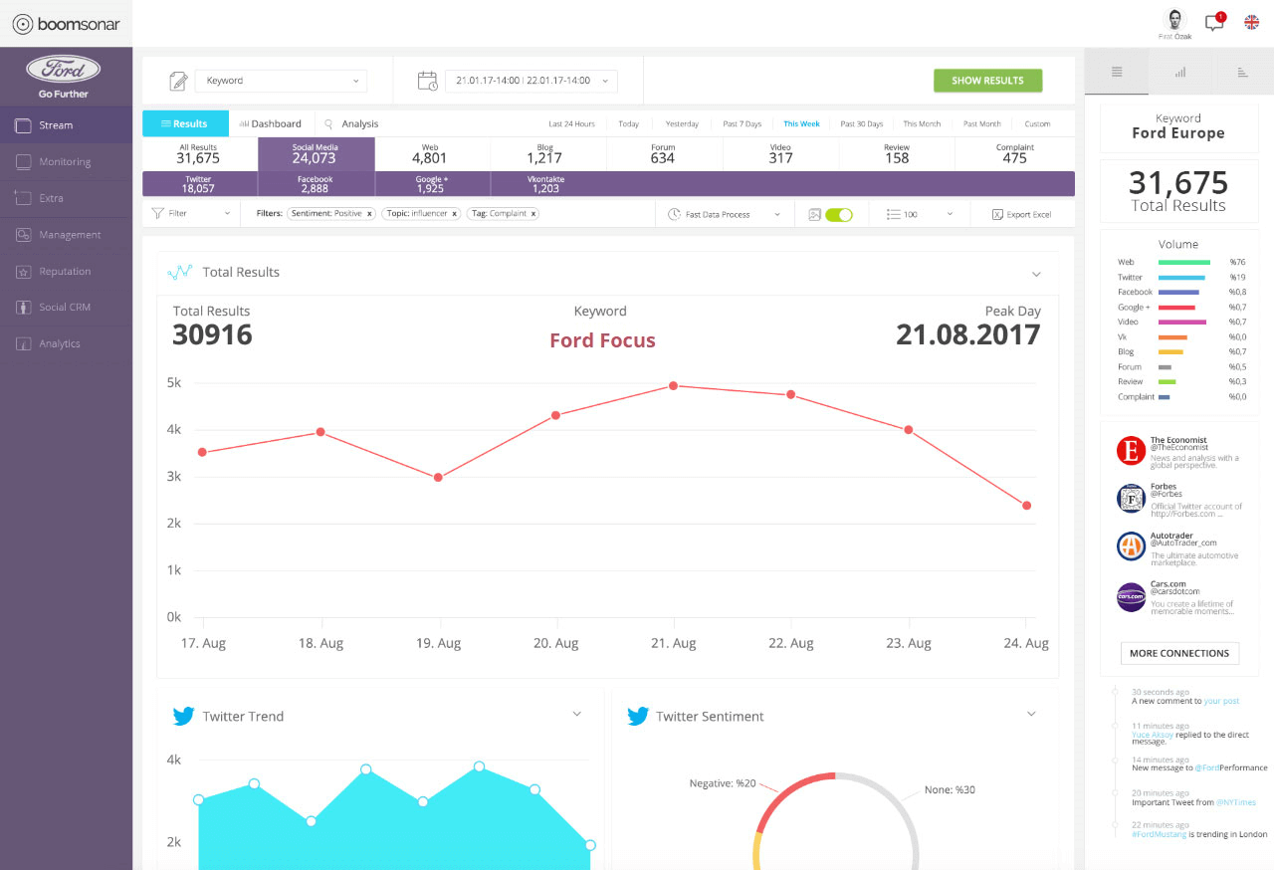1274x870 pixels.
Task: Open the user profile avatar
Action: click(1175, 20)
